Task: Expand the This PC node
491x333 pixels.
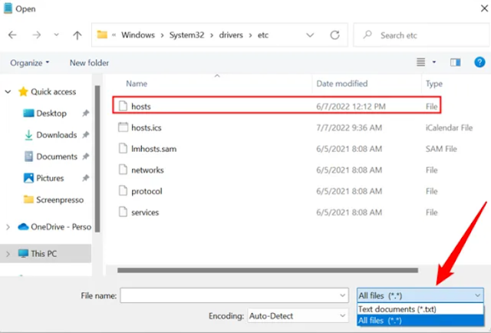Action: [x=8, y=254]
